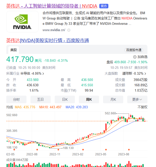Viewport: 156px width, 167px height.
Task: Open the 不复权 adjustment selector
Action: coord(142,107)
